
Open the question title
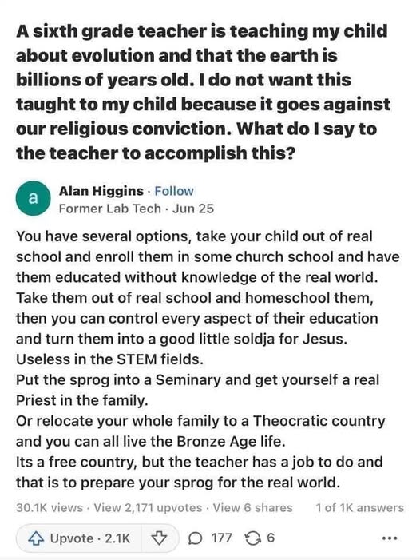203,92
